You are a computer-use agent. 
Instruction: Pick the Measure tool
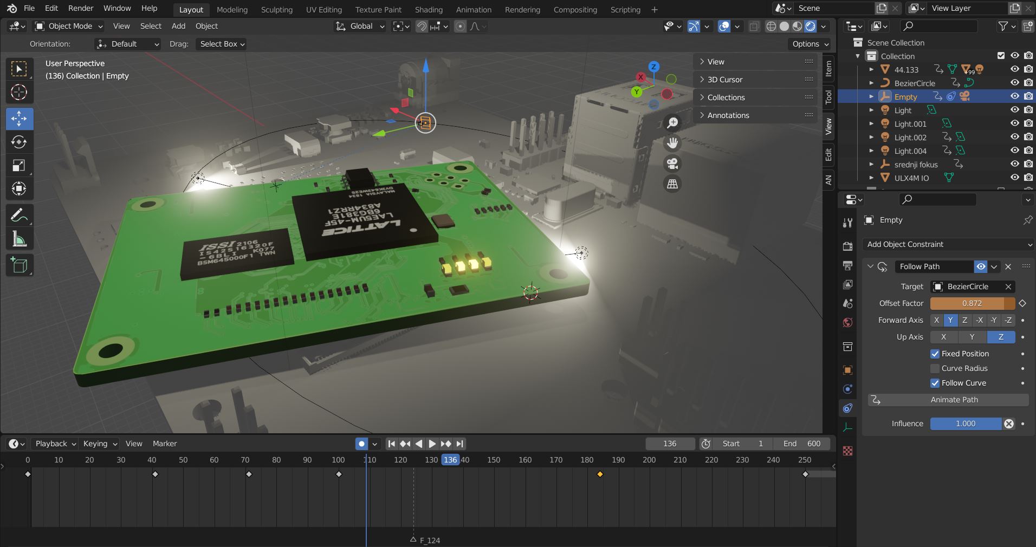(x=19, y=239)
